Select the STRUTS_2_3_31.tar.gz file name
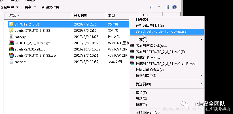 click(32, 43)
